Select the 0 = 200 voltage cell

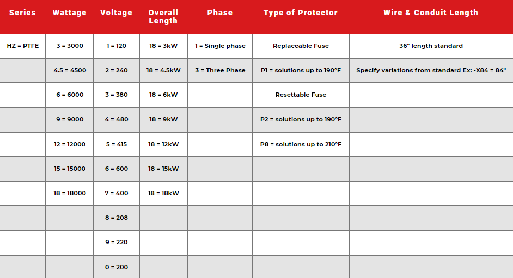click(x=117, y=267)
